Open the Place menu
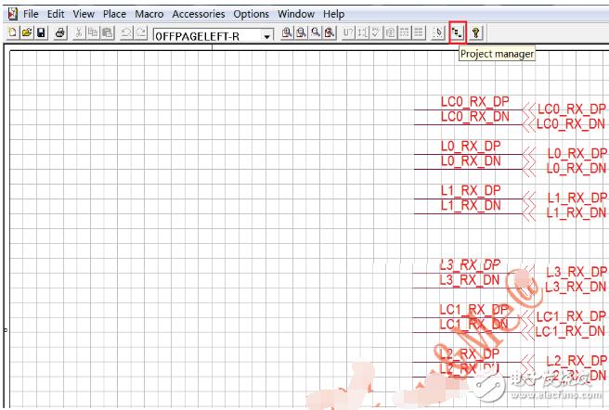The image size is (609, 410). [114, 14]
